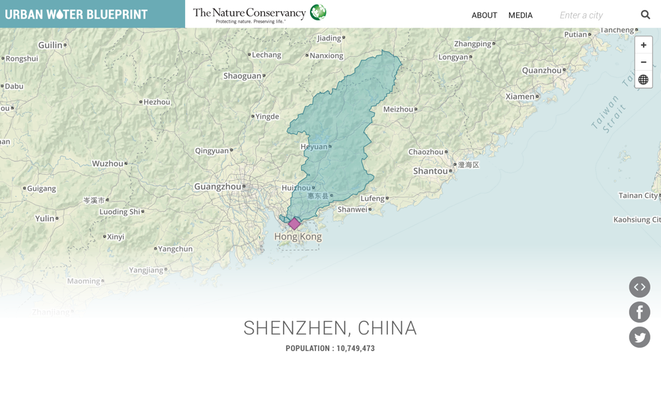Click the Yulin city label

45,218
